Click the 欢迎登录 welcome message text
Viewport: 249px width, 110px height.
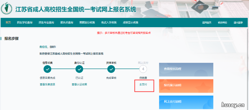[x=71, y=54]
